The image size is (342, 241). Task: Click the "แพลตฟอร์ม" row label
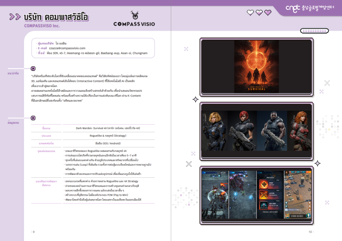click(x=46, y=144)
